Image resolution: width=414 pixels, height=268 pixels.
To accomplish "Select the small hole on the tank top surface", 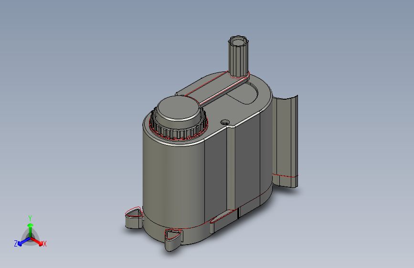I will (225, 123).
